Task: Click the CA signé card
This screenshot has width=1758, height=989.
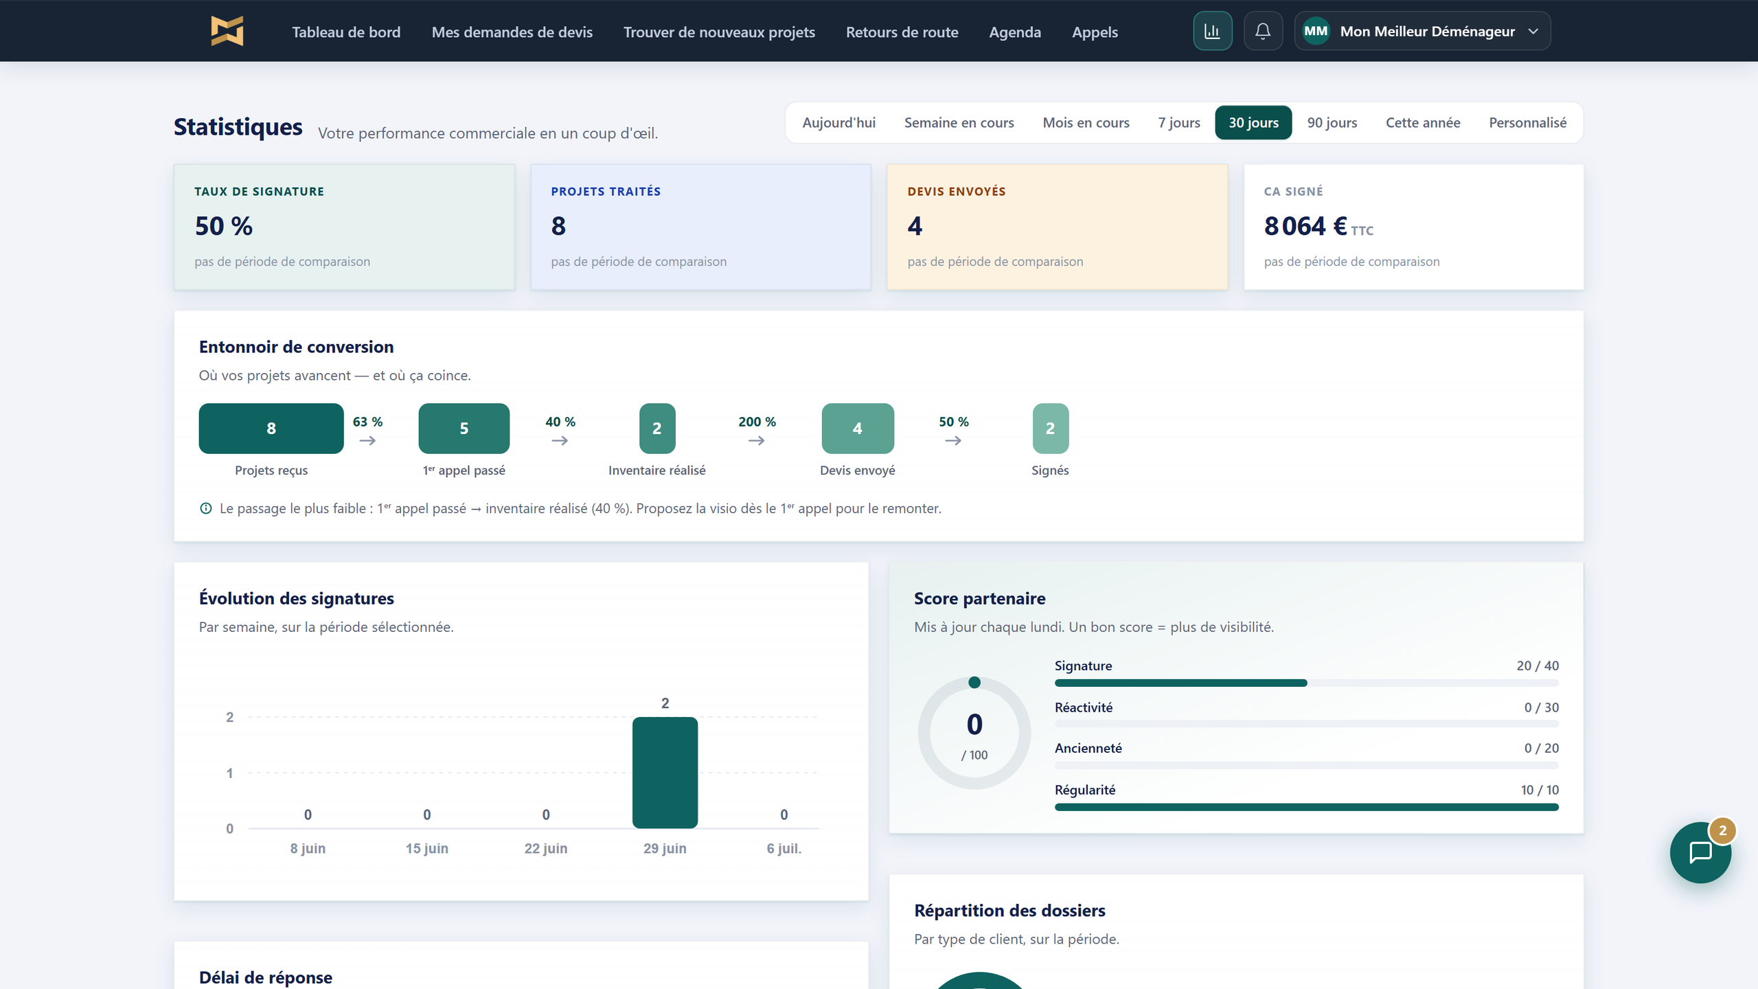Action: (x=1413, y=227)
